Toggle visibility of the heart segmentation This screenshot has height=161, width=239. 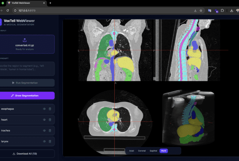[44, 119]
